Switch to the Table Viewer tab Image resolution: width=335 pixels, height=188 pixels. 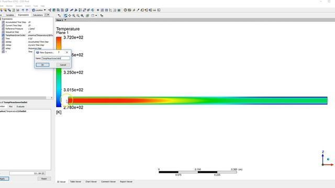75,182
